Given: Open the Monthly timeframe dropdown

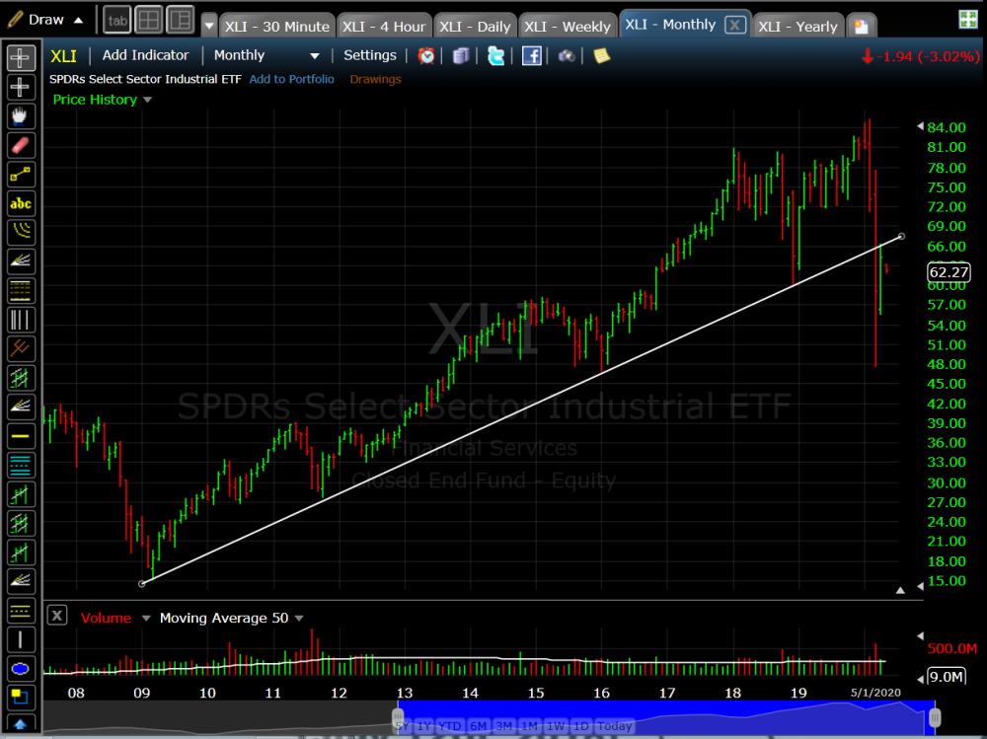Looking at the screenshot, I should (315, 56).
